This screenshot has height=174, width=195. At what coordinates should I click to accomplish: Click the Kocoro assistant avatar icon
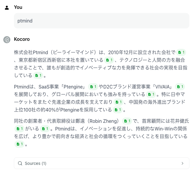point(7,39)
